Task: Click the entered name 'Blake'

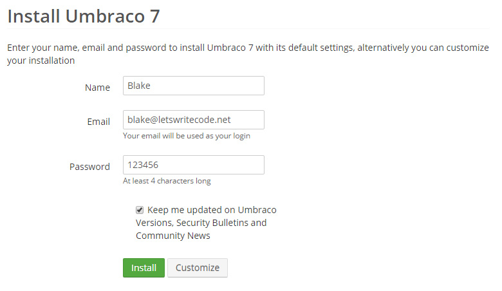Action: click(x=139, y=86)
